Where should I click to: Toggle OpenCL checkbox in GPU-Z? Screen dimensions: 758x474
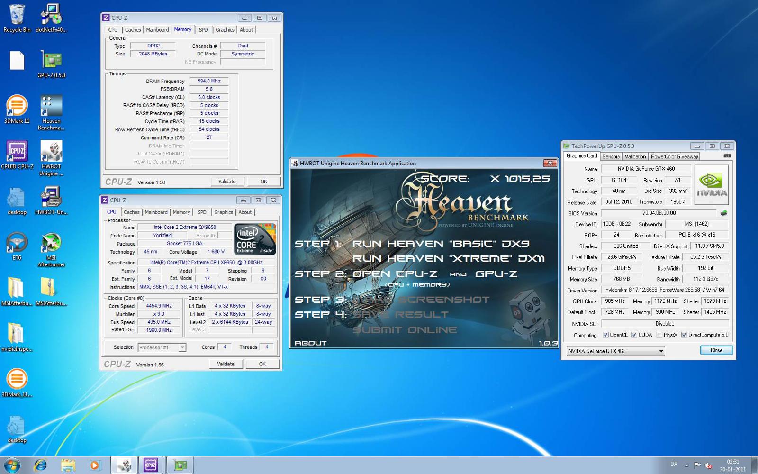coord(605,335)
